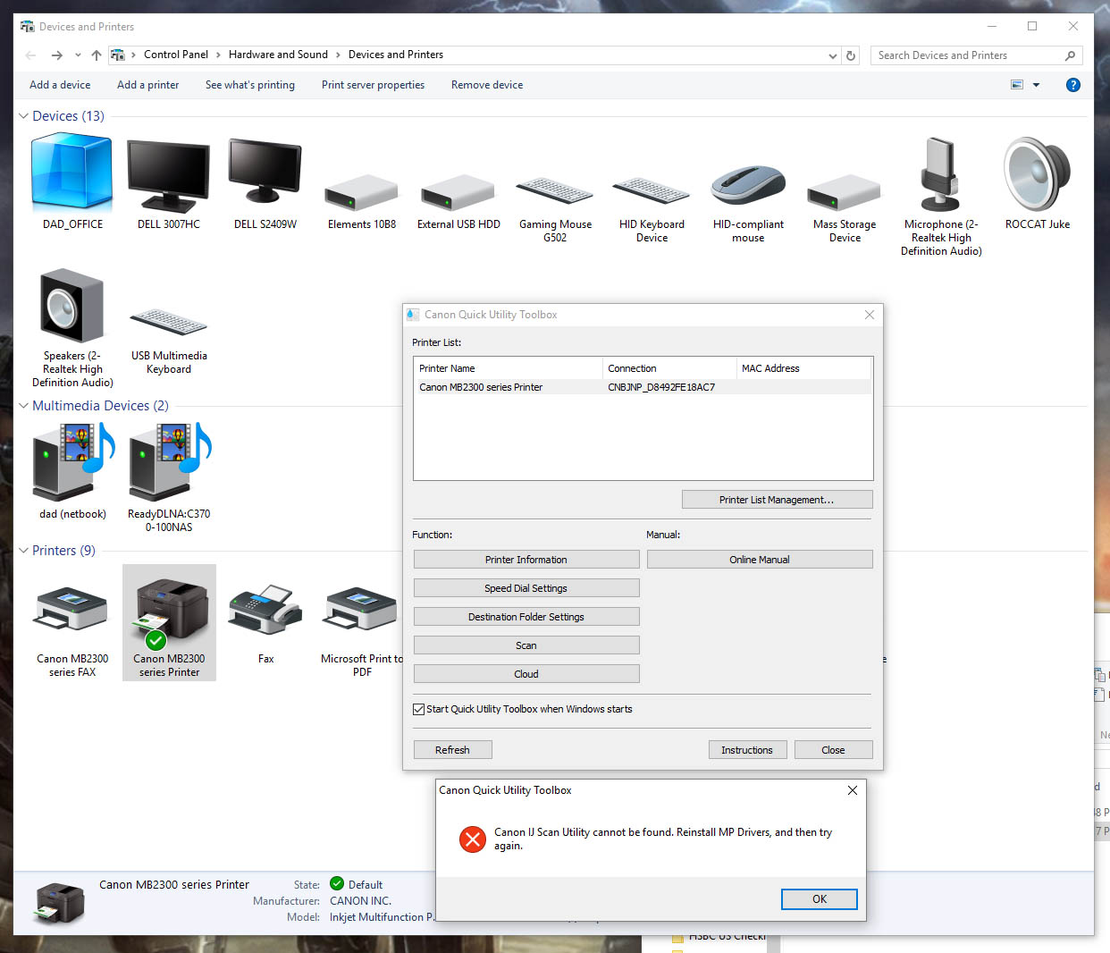The image size is (1110, 953).
Task: Open Printer List Management
Action: [x=777, y=499]
